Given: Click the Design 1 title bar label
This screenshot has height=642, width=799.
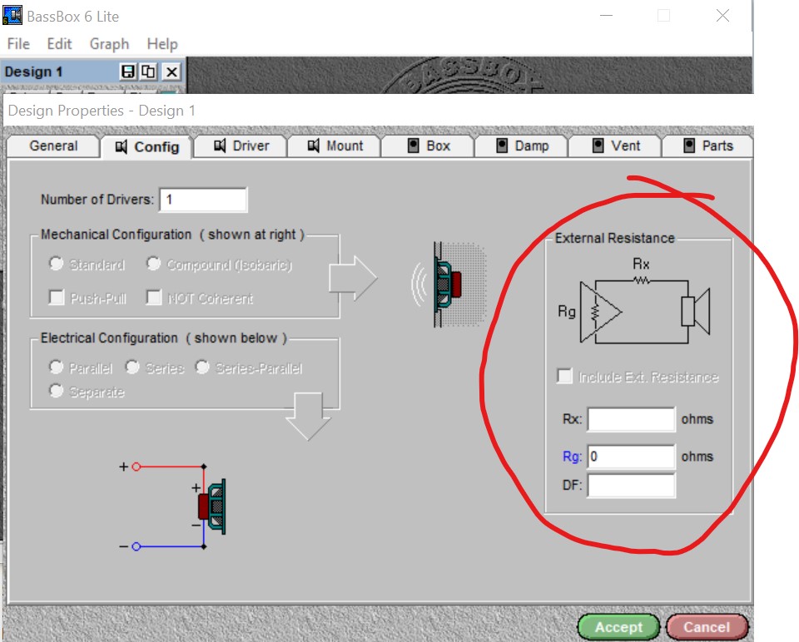Looking at the screenshot, I should coord(33,72).
